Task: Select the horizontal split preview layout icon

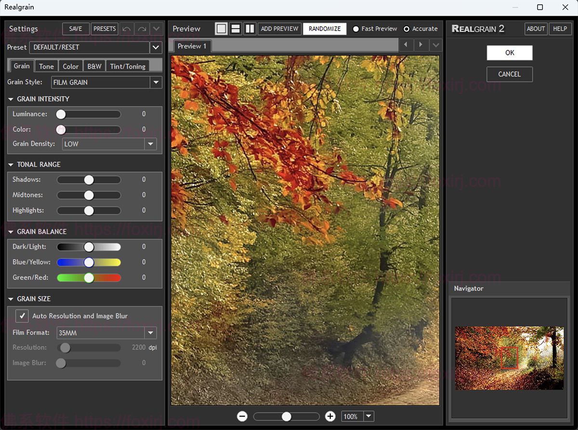Action: 236,29
